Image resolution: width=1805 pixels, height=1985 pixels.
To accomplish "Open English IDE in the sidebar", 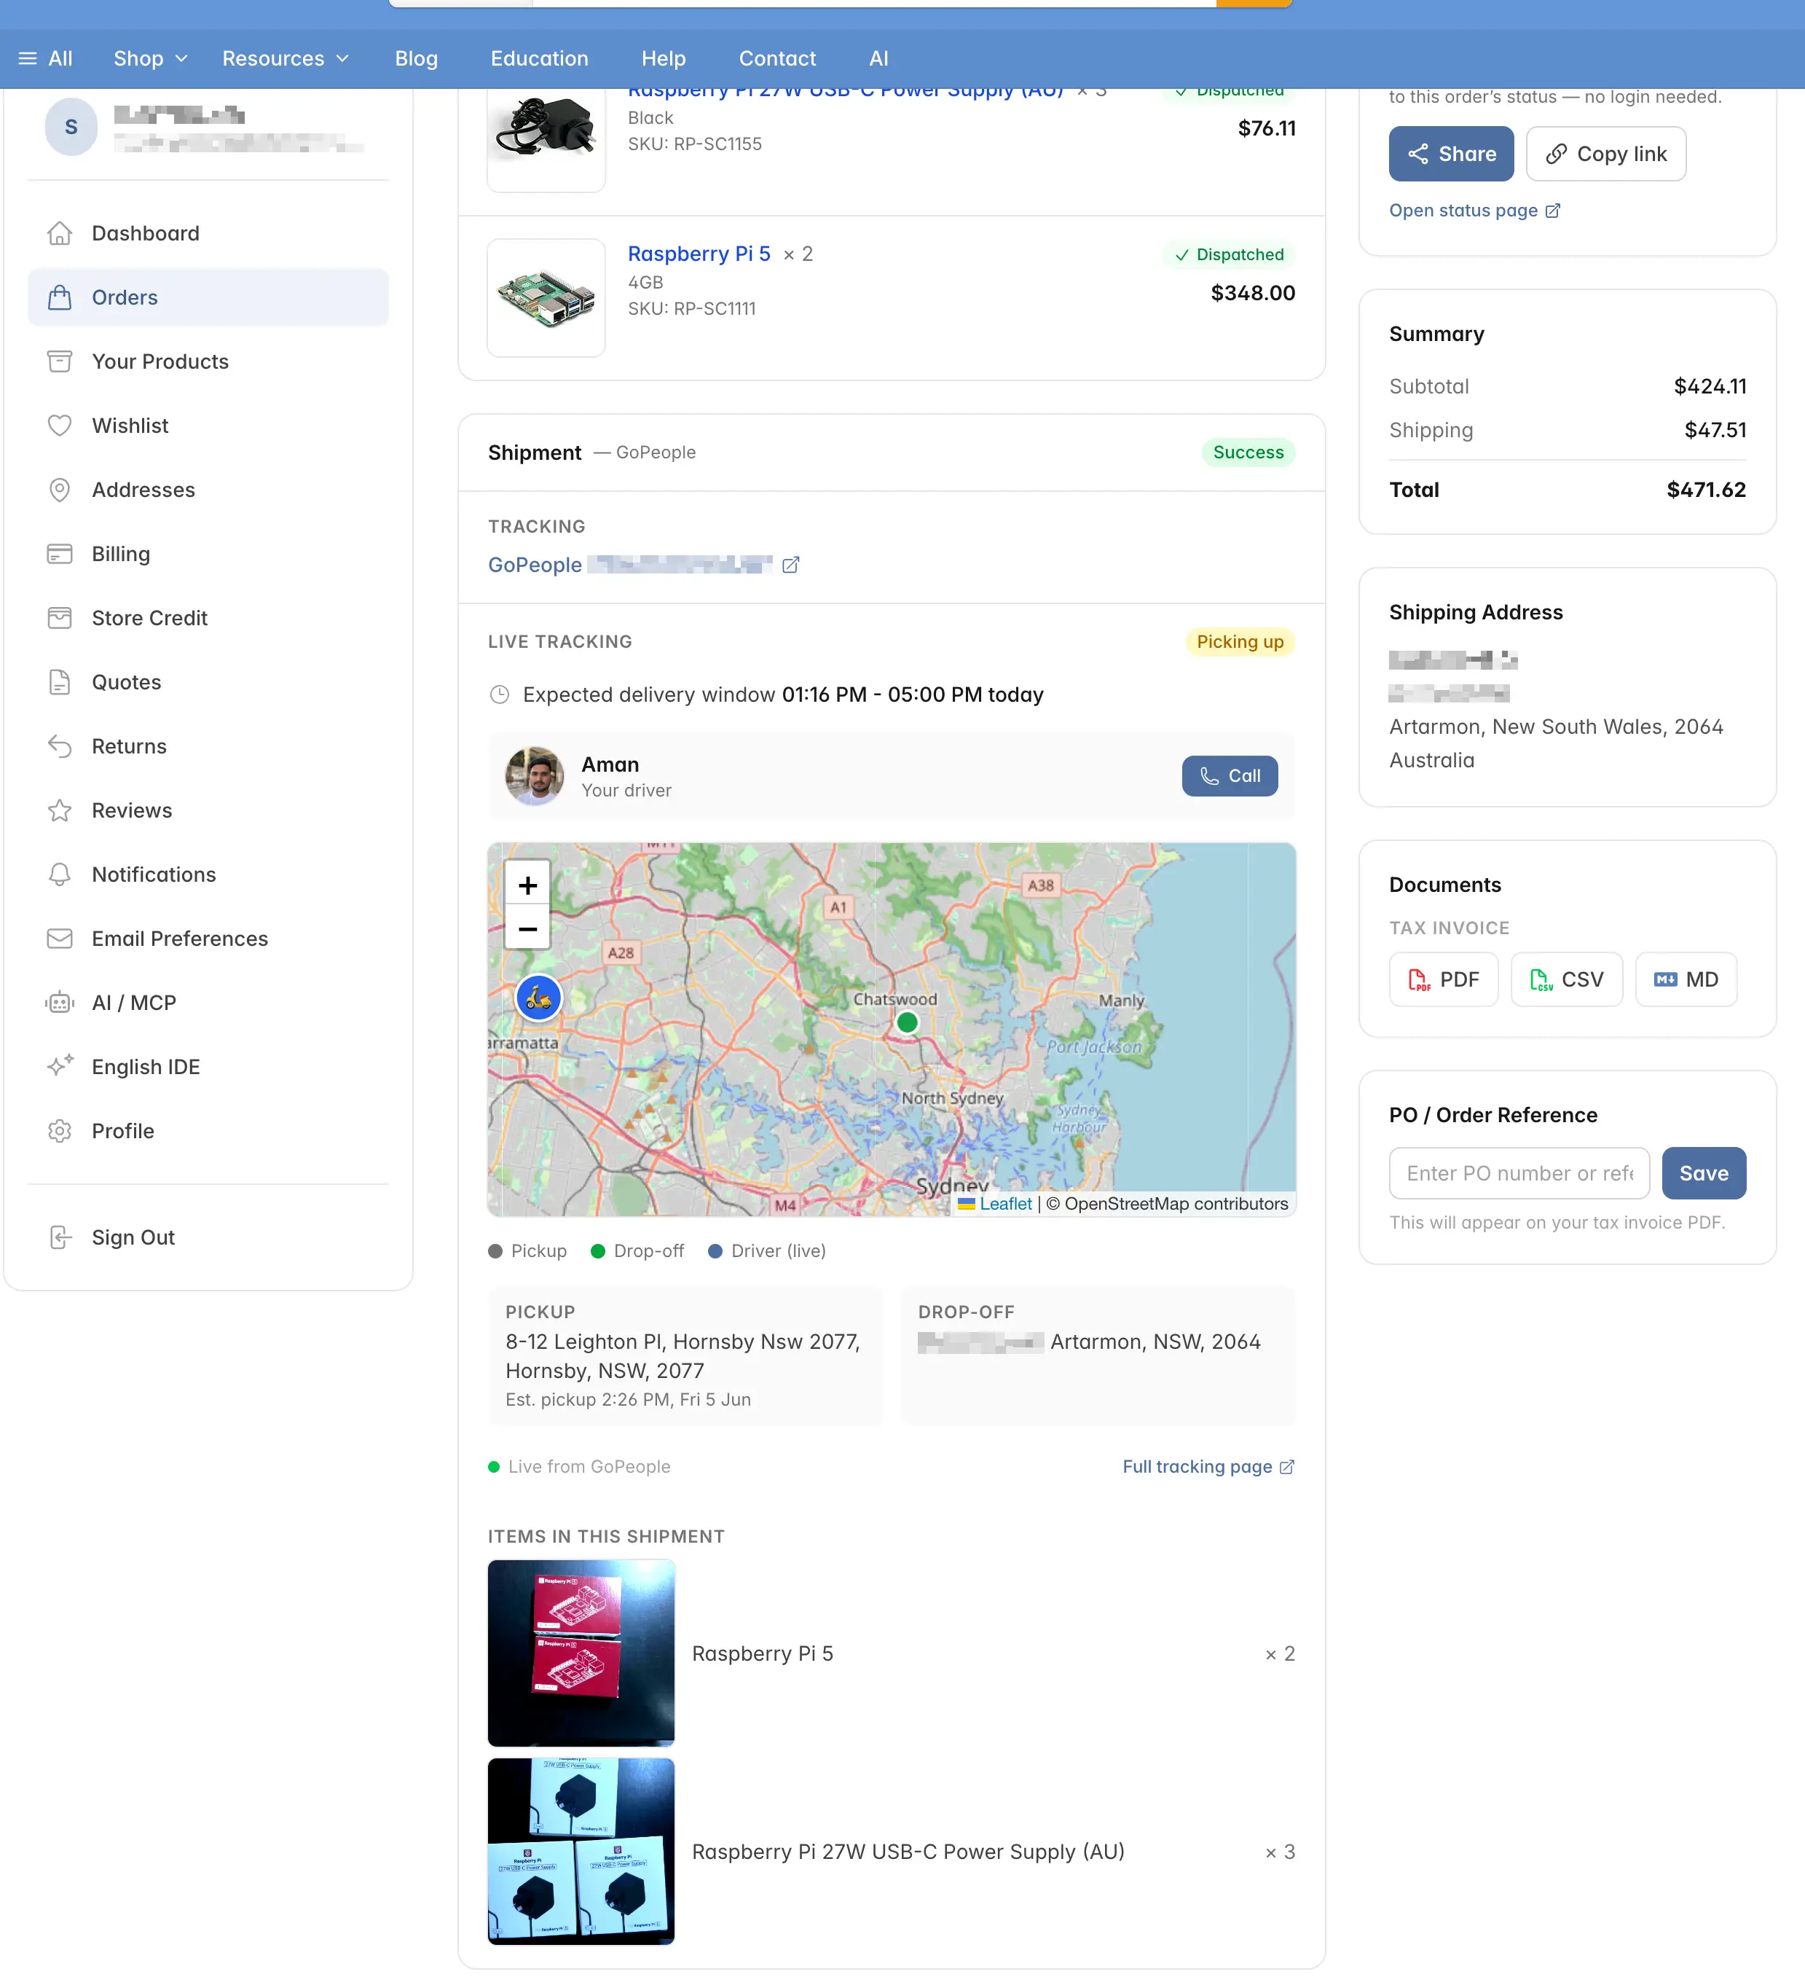I will click(x=208, y=1066).
